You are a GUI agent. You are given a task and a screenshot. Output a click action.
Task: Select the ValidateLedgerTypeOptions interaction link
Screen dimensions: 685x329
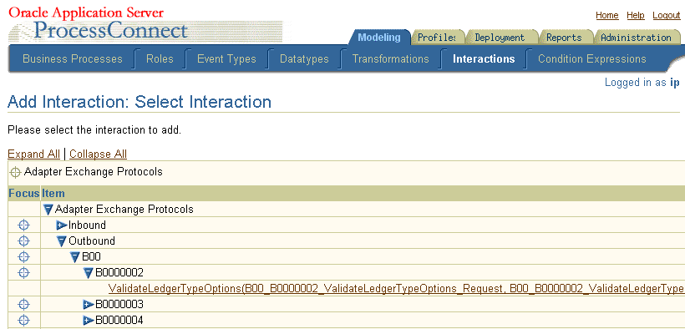point(396,288)
